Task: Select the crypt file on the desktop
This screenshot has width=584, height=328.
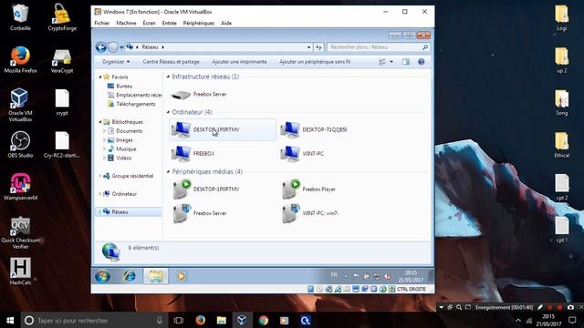Action: pos(62,103)
